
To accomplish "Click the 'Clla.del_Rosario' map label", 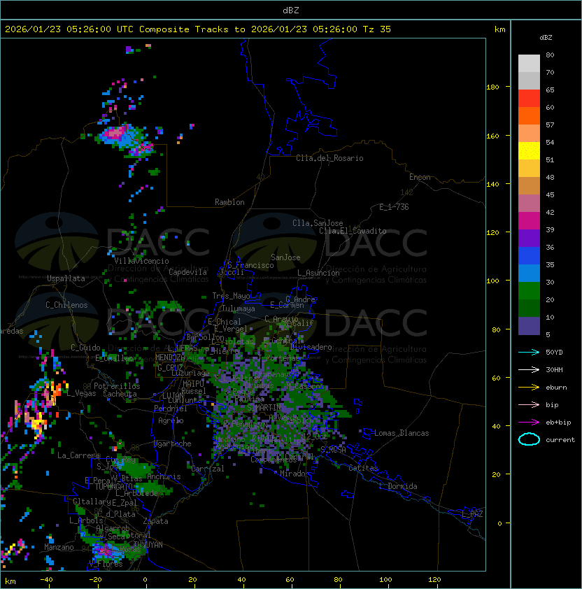I will [x=329, y=158].
